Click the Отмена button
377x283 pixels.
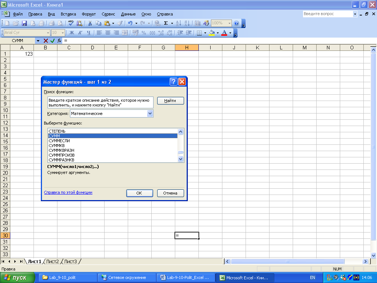tap(170, 193)
